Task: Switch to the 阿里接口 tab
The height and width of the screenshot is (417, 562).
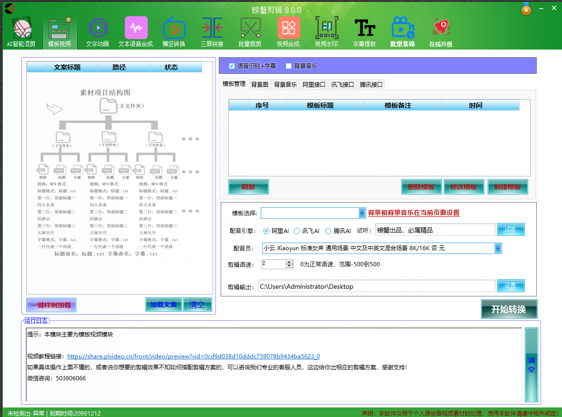Action: [x=314, y=85]
